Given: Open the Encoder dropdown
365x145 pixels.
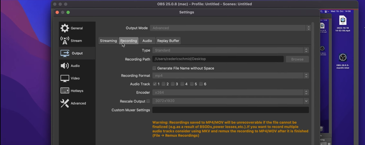Looking at the screenshot, I should pos(230,93).
